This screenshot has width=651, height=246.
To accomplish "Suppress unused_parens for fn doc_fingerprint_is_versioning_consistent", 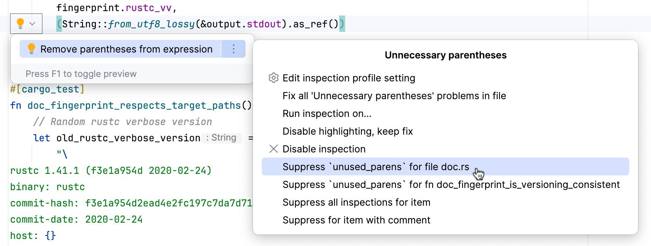I will coord(451,185).
